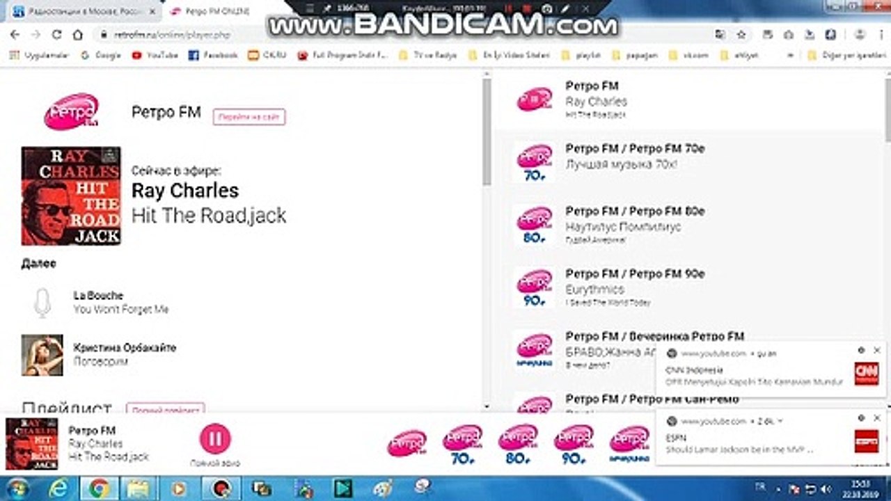Viewport: 891px width, 501px height.
Task: Choose Ретро FM 70е station in list
Action: [689, 162]
